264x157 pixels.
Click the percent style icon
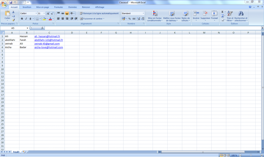coord(129,19)
